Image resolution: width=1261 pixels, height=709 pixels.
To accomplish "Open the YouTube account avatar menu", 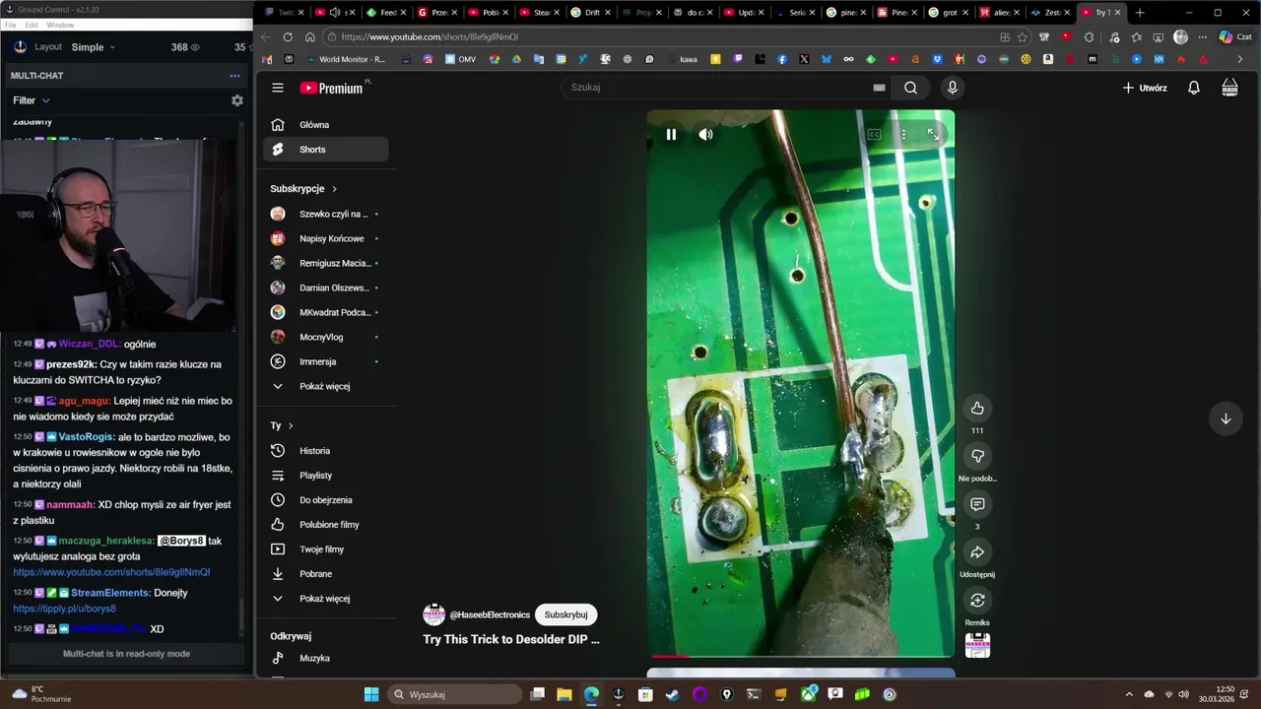I will coord(1229,88).
